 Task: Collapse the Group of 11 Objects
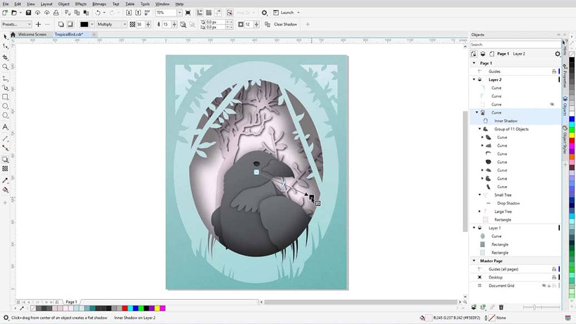pyautogui.click(x=480, y=129)
